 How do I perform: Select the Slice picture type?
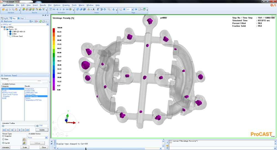click(x=3, y=139)
